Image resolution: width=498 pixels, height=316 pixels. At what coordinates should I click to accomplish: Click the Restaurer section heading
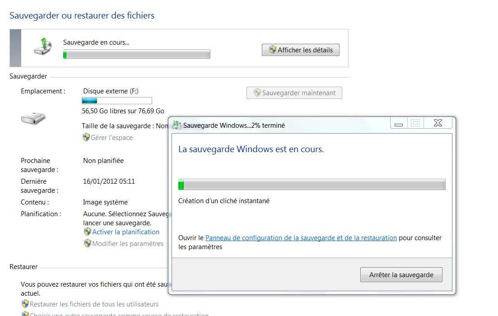(23, 267)
